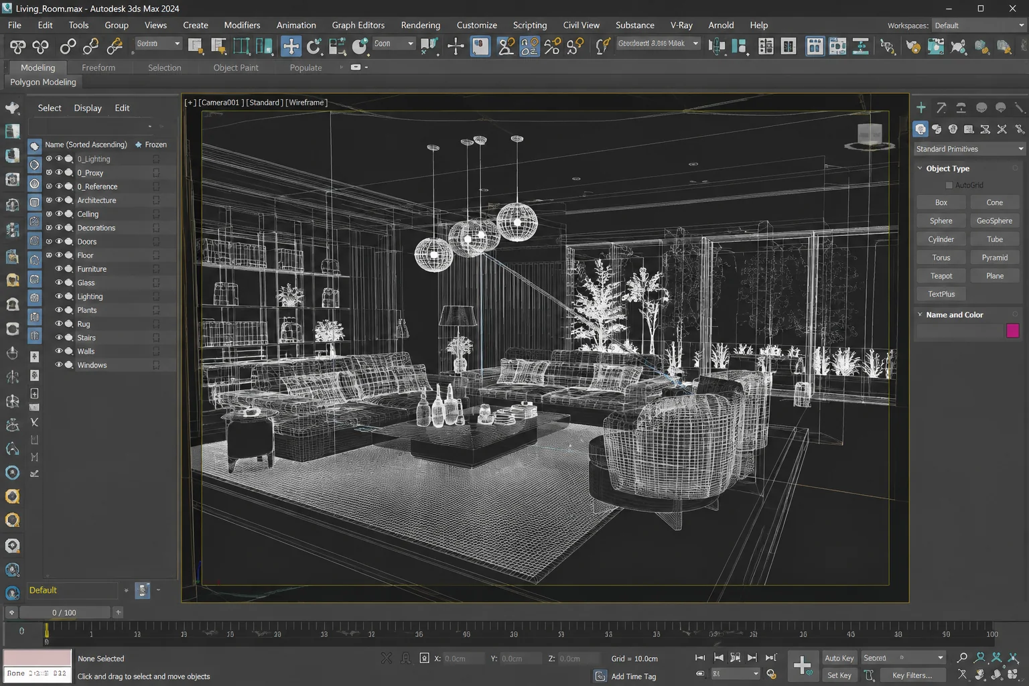1029x686 pixels.
Task: Hide the 0_Lighting layer using its eye icon
Action: 59,159
